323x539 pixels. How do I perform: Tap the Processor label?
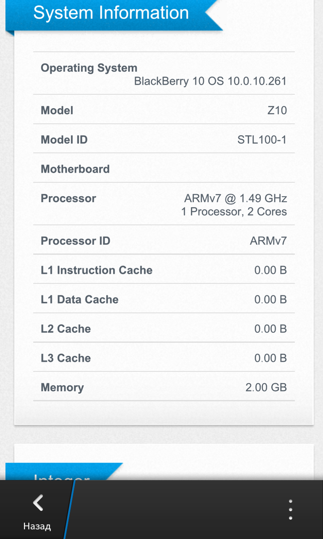[68, 198]
